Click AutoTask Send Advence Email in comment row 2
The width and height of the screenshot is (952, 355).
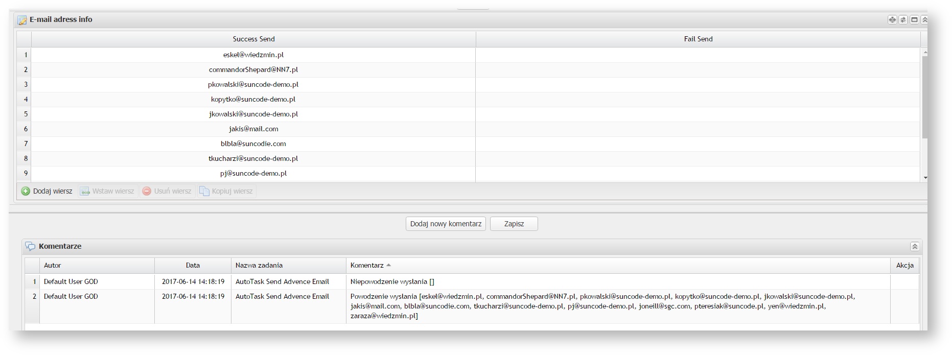(x=282, y=296)
